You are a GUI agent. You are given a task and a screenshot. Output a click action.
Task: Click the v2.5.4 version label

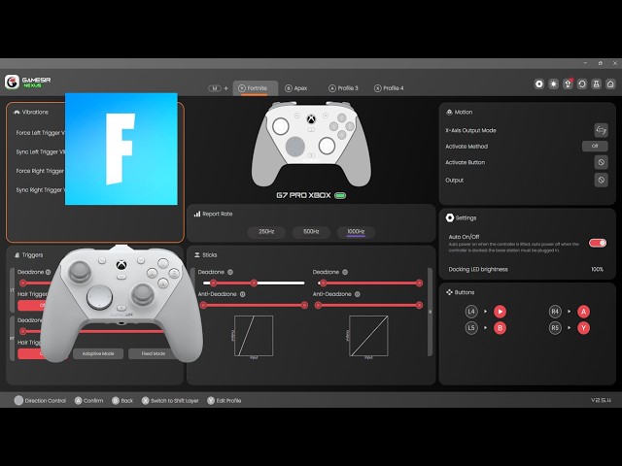pos(601,400)
